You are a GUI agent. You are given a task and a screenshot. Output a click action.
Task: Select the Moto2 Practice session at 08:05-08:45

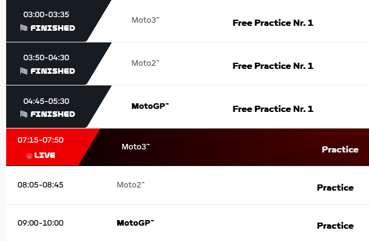187,185
